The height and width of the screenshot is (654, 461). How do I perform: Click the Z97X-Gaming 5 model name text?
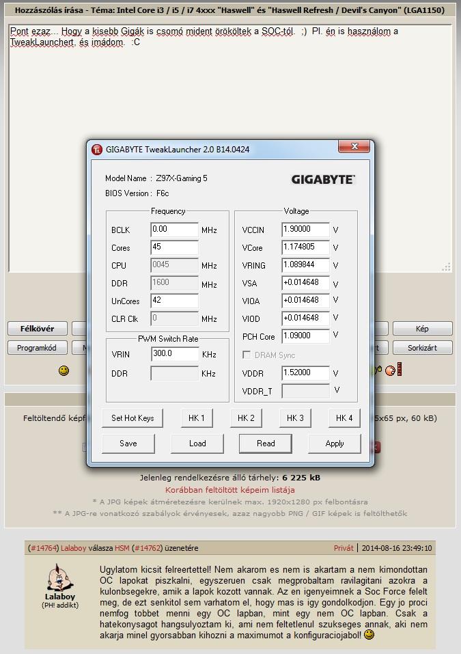181,178
